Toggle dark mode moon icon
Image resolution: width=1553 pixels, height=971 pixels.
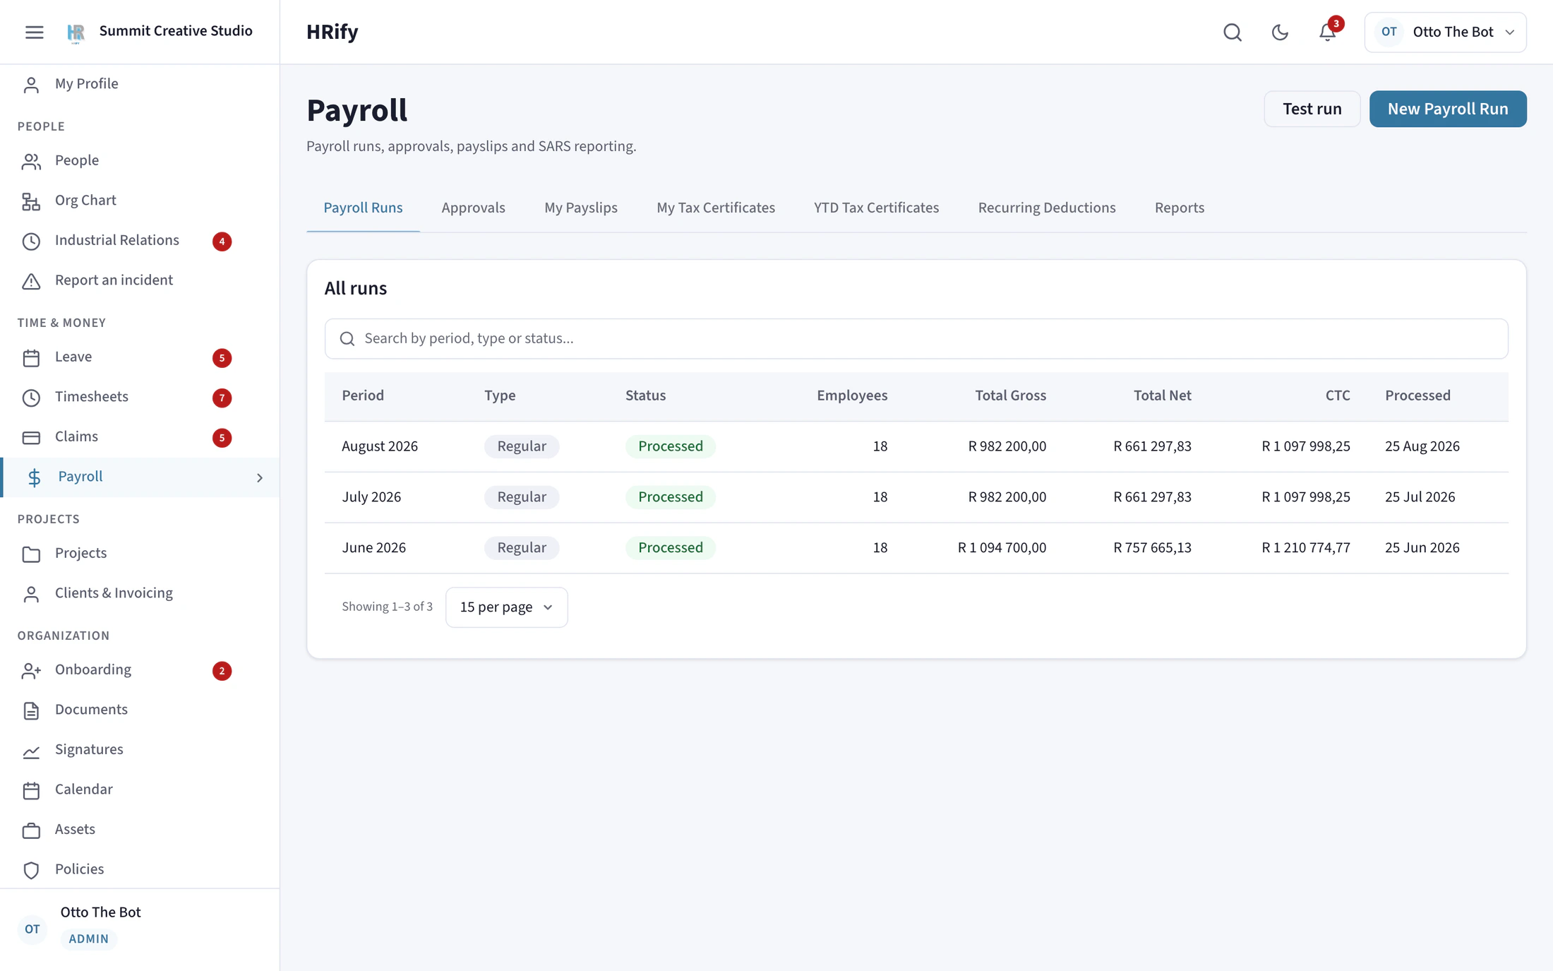click(x=1280, y=32)
